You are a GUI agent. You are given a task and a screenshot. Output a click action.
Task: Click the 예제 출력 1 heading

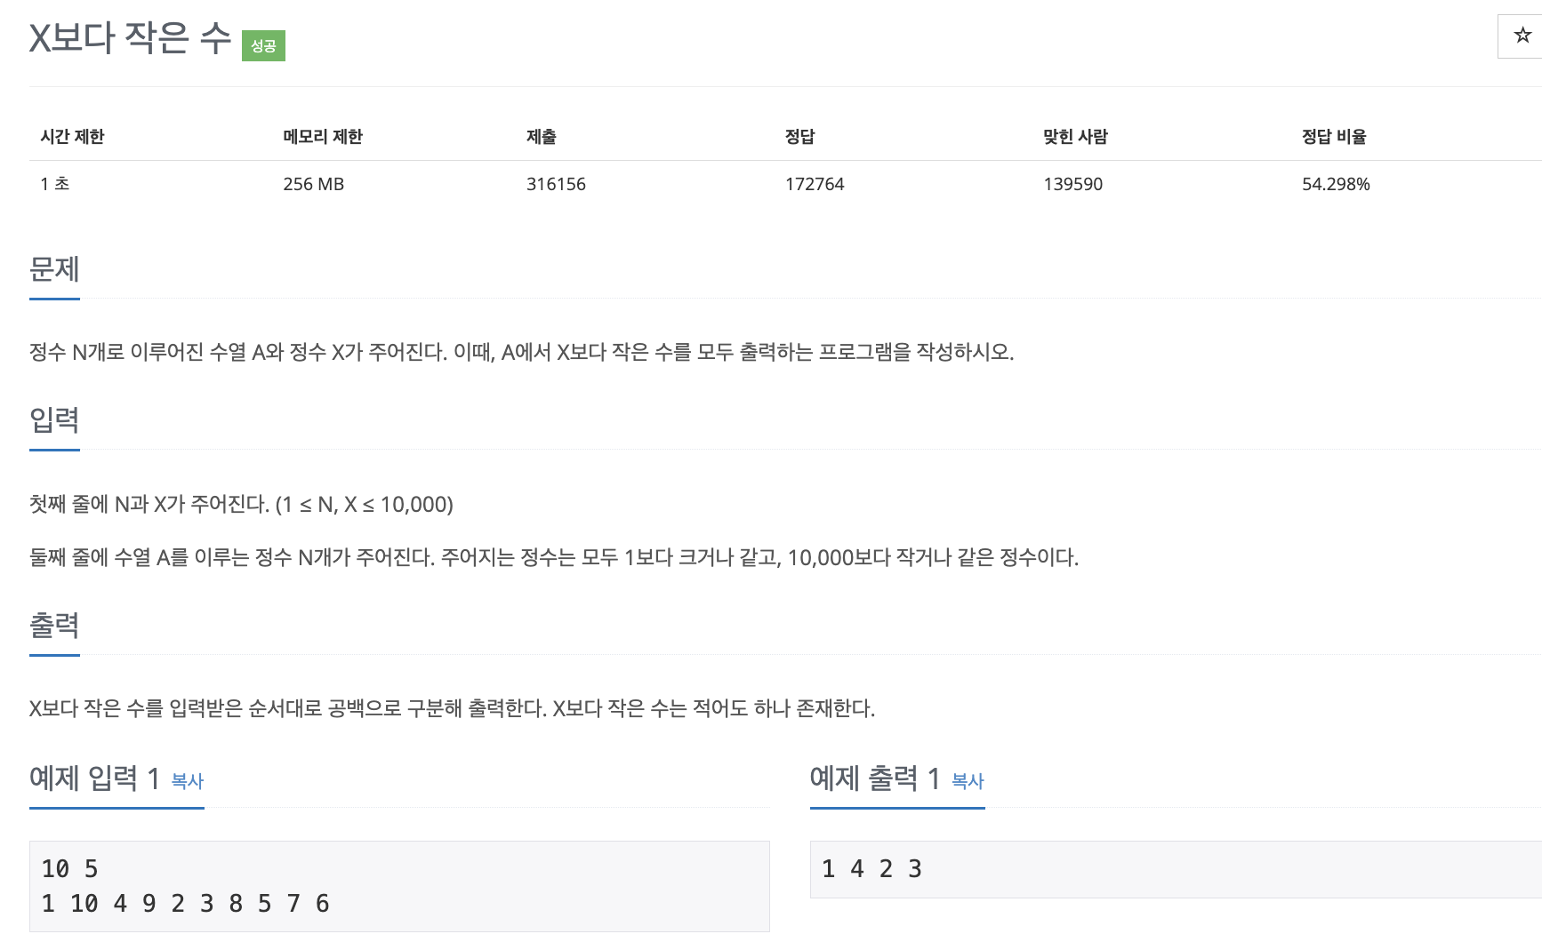tap(874, 778)
